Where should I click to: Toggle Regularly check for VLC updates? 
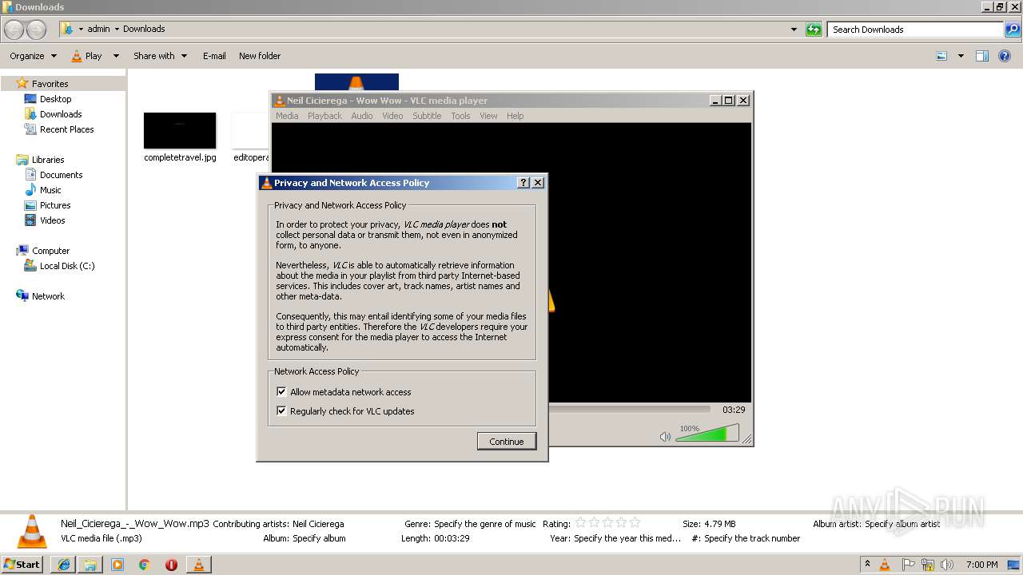point(281,410)
